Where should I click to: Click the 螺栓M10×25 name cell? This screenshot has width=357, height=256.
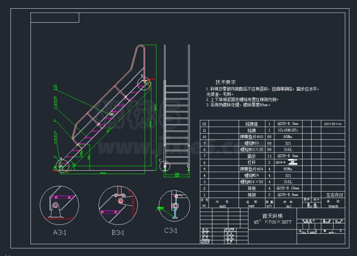252,149
